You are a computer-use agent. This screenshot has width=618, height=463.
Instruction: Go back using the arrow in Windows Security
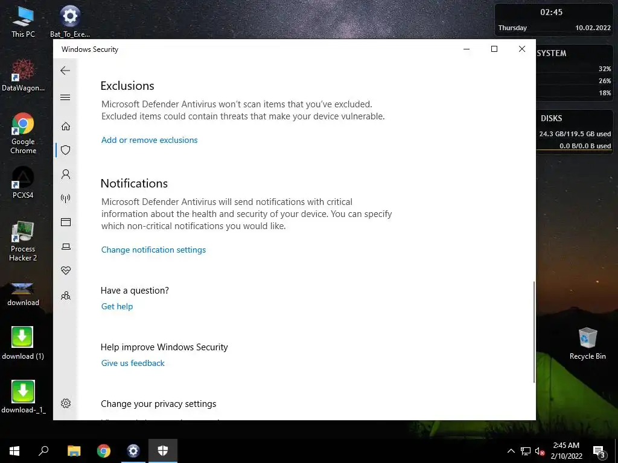65,71
